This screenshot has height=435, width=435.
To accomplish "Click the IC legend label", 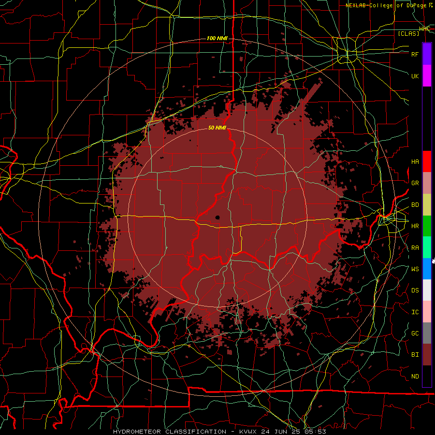I will pyautogui.click(x=415, y=312).
